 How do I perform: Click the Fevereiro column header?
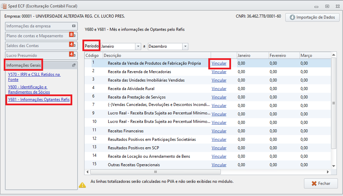tap(284, 56)
